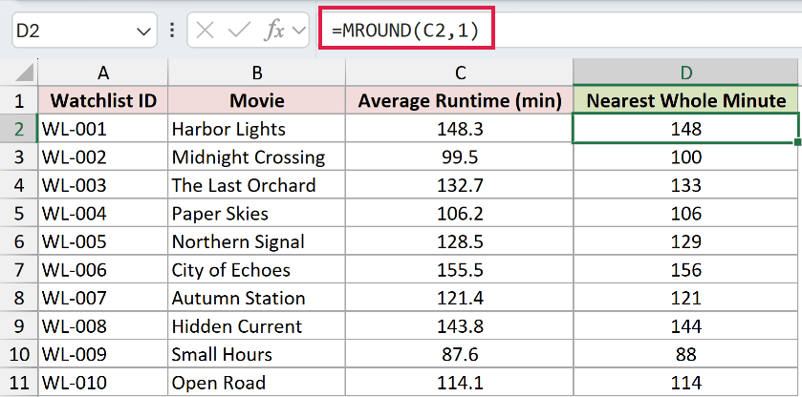Click the Cancel (X) formula icon
This screenshot has width=802, height=397.
coord(206,31)
